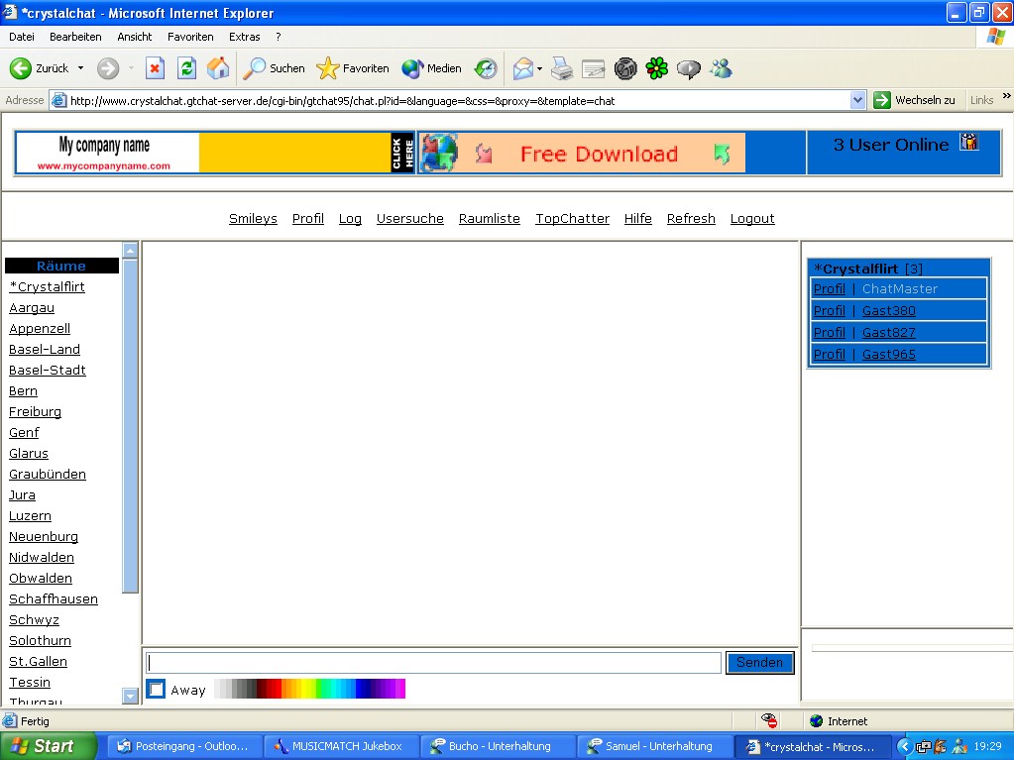Toggle the Away checkbox
The height and width of the screenshot is (760, 1014).
[x=157, y=690]
